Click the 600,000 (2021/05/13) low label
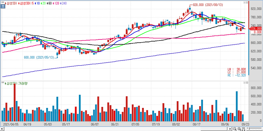This screenshot has height=131, width=263. click(39, 57)
